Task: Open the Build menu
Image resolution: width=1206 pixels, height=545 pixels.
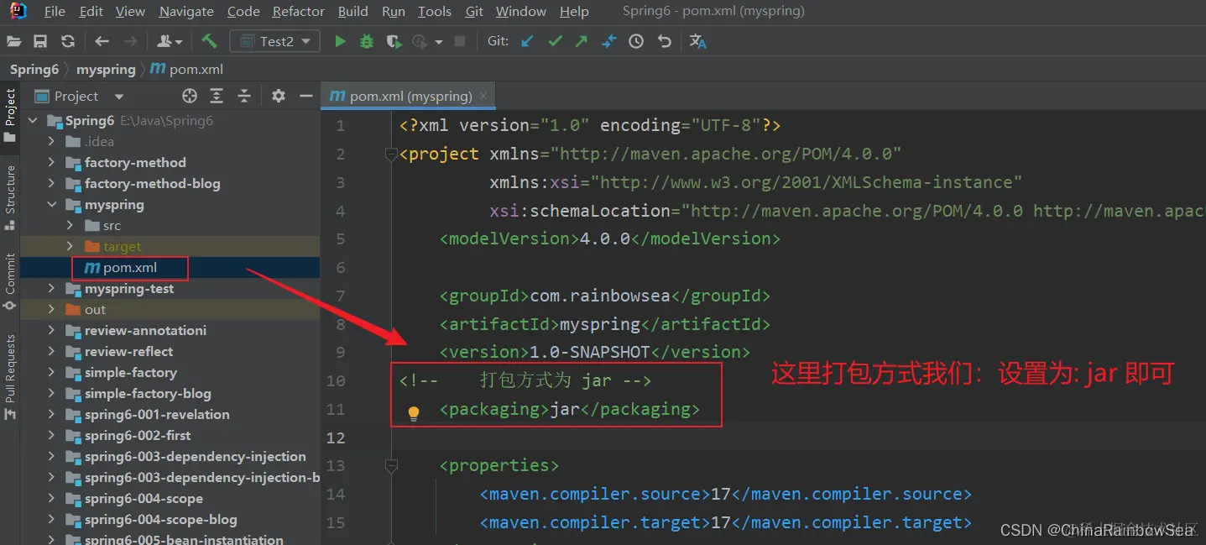Action: pyautogui.click(x=353, y=11)
